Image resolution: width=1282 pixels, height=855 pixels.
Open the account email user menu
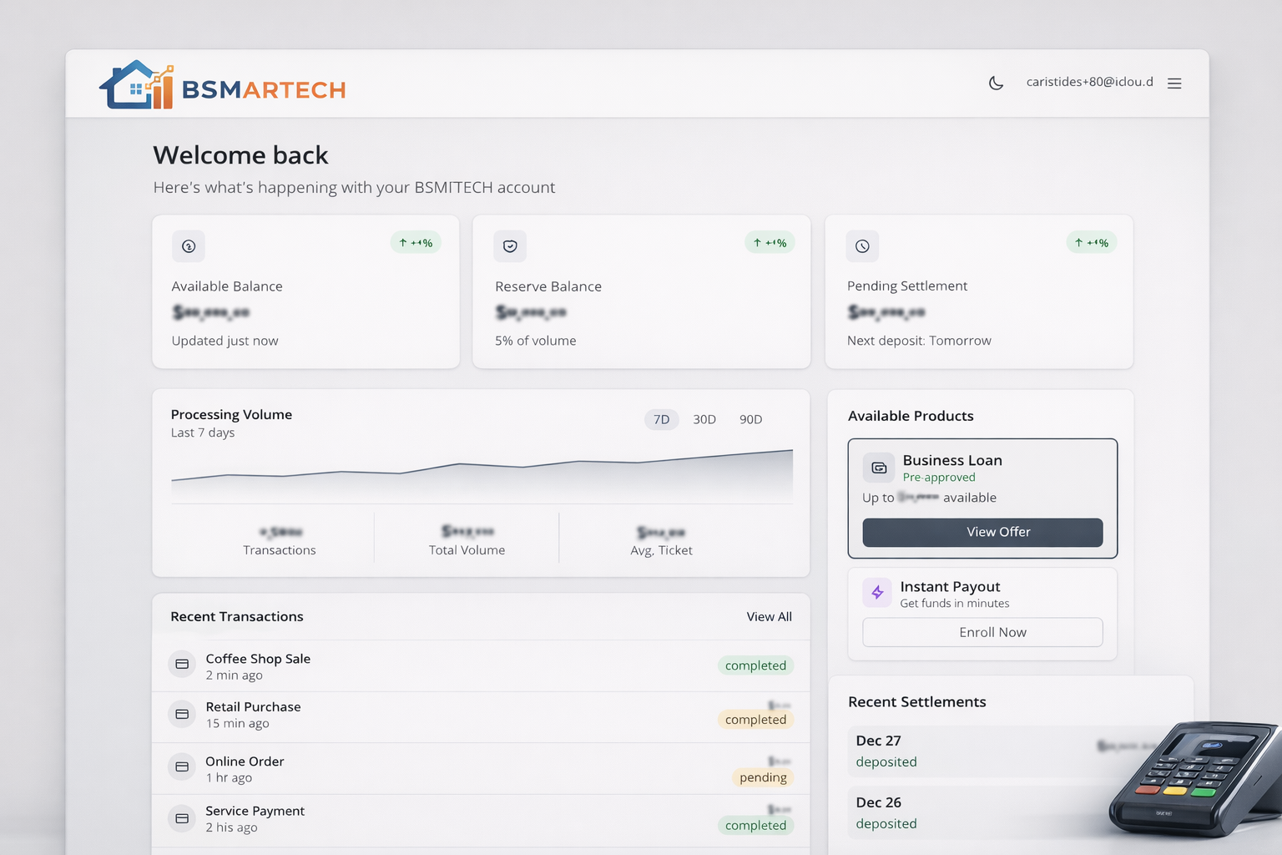(1089, 82)
